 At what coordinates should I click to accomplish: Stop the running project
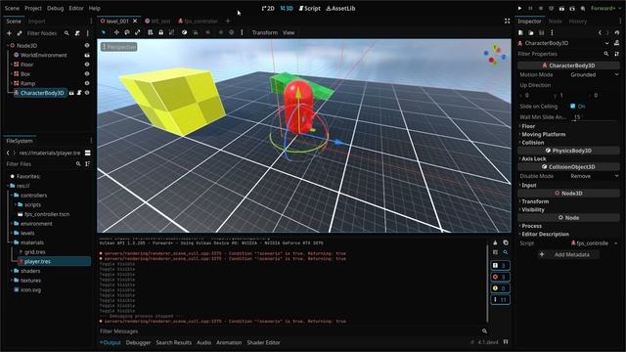point(541,8)
